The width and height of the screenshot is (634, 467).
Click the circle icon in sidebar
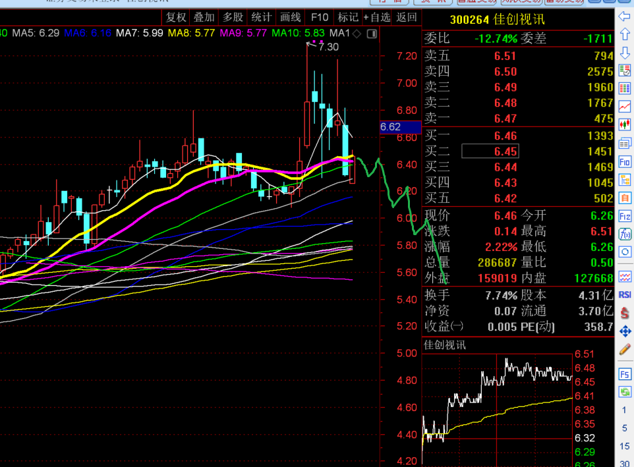(625, 252)
